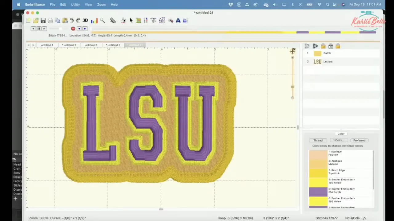The height and width of the screenshot is (221, 394).
Task: Click the Preferred button
Action: [x=359, y=140]
